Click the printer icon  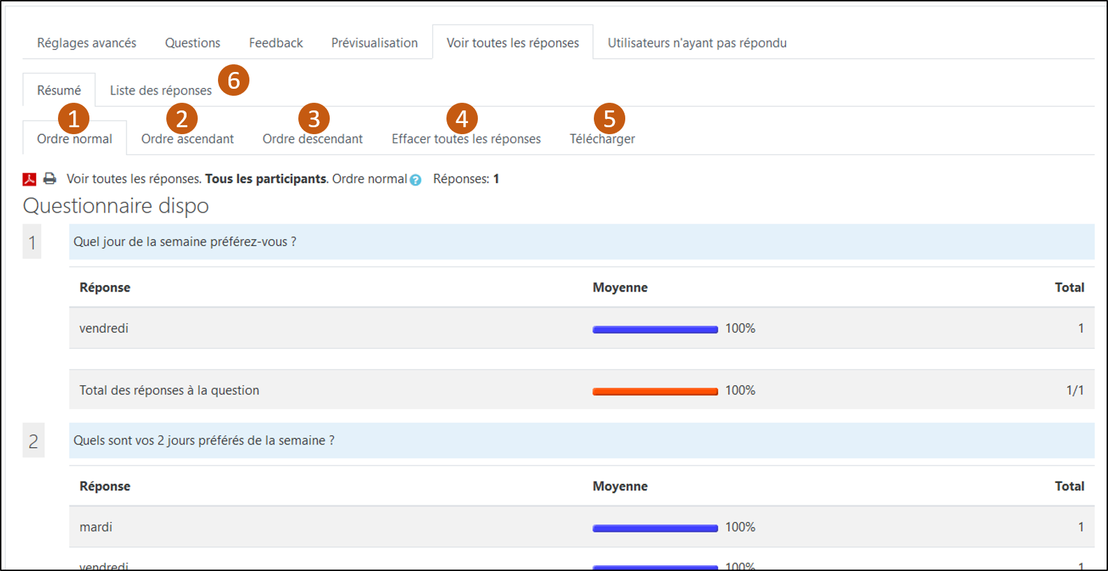(x=50, y=179)
